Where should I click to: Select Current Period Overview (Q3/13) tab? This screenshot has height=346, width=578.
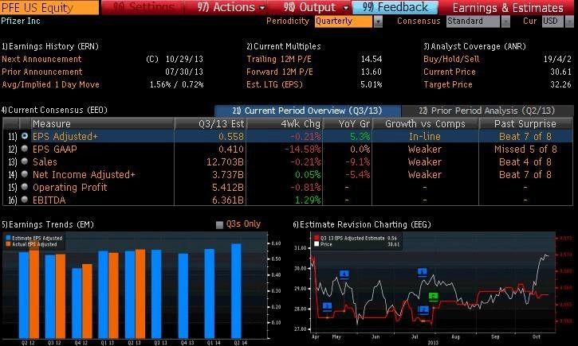(x=305, y=111)
